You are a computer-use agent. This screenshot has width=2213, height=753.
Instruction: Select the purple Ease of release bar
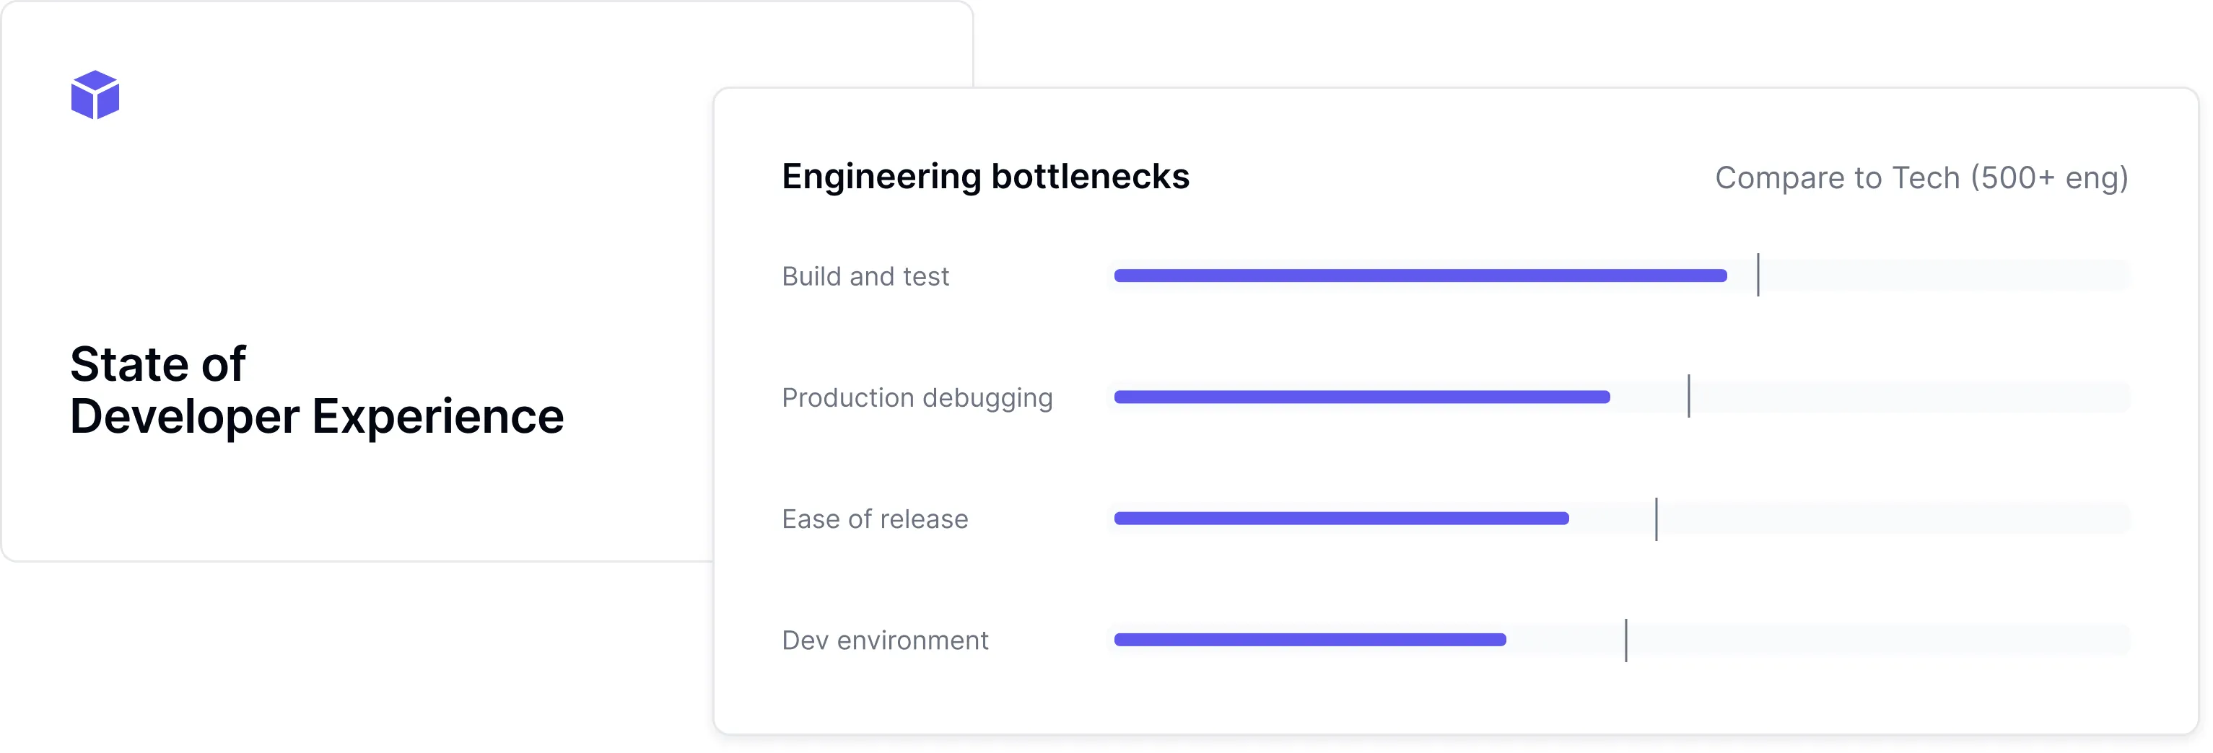coord(1340,518)
